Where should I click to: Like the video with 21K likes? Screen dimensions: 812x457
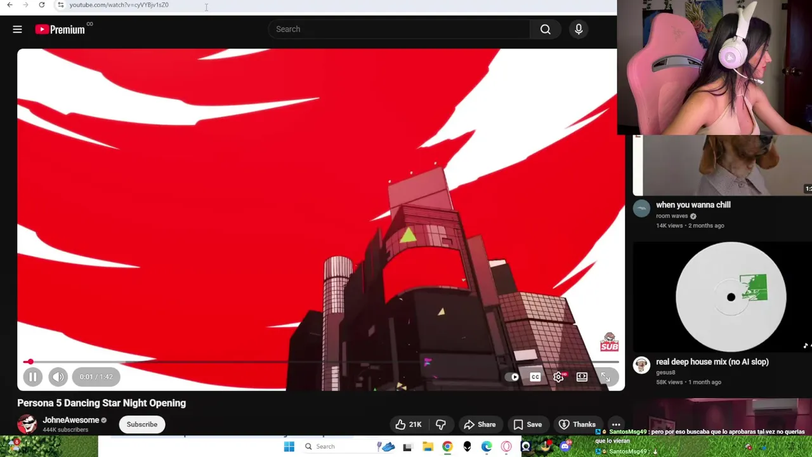pyautogui.click(x=408, y=425)
